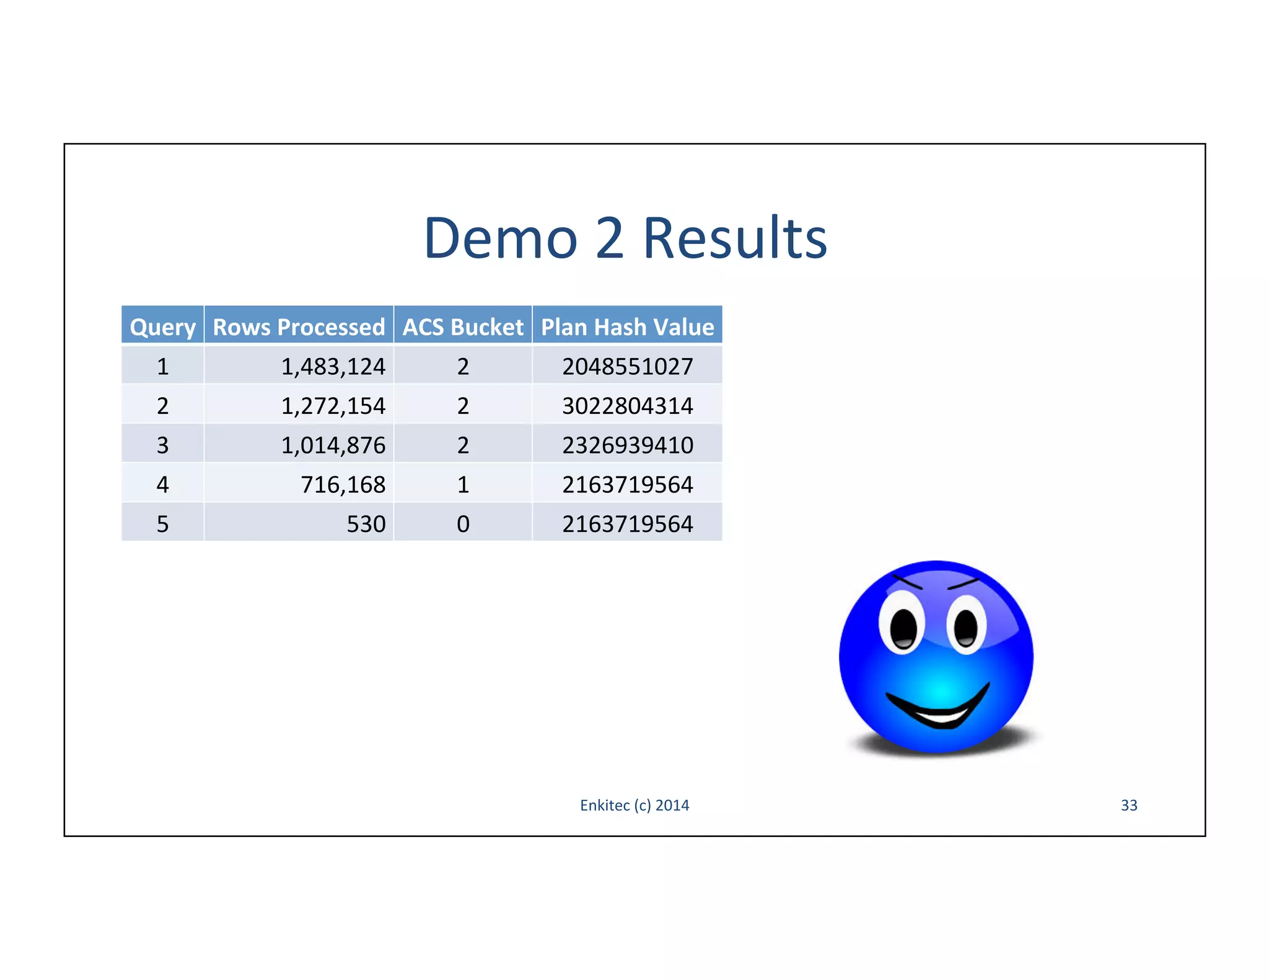
Task: Select the rows value '716,168'
Action: (x=343, y=484)
